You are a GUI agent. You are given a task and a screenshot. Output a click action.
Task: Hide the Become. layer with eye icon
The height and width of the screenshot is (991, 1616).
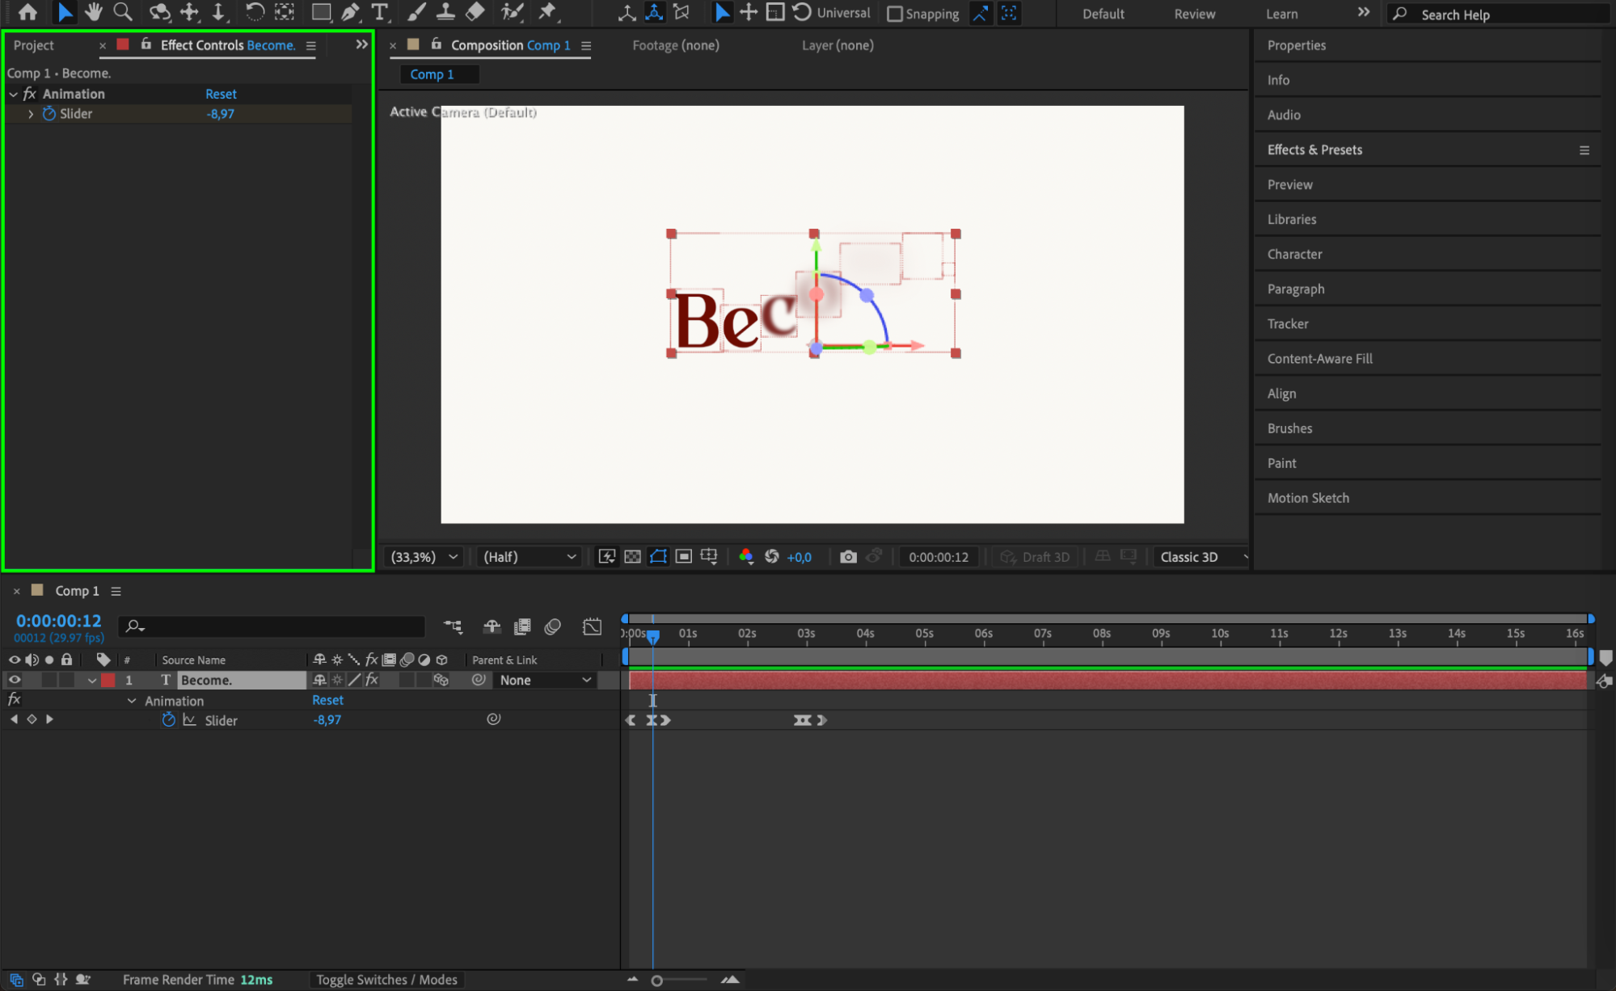point(15,680)
